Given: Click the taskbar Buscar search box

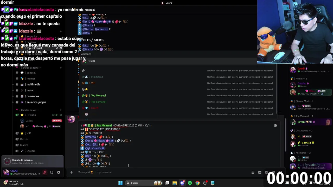Looking at the screenshot, I should [144, 183].
